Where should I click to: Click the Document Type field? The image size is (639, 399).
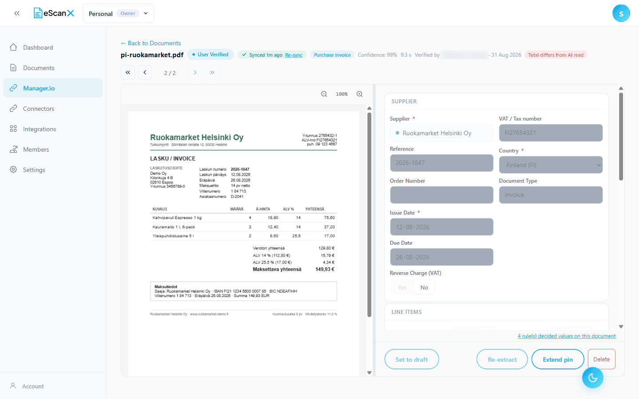coord(551,195)
